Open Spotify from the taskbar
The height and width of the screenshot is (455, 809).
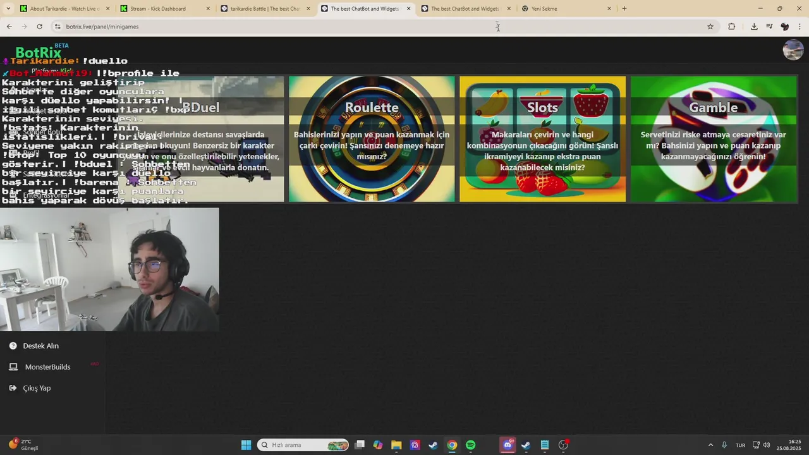pos(470,445)
